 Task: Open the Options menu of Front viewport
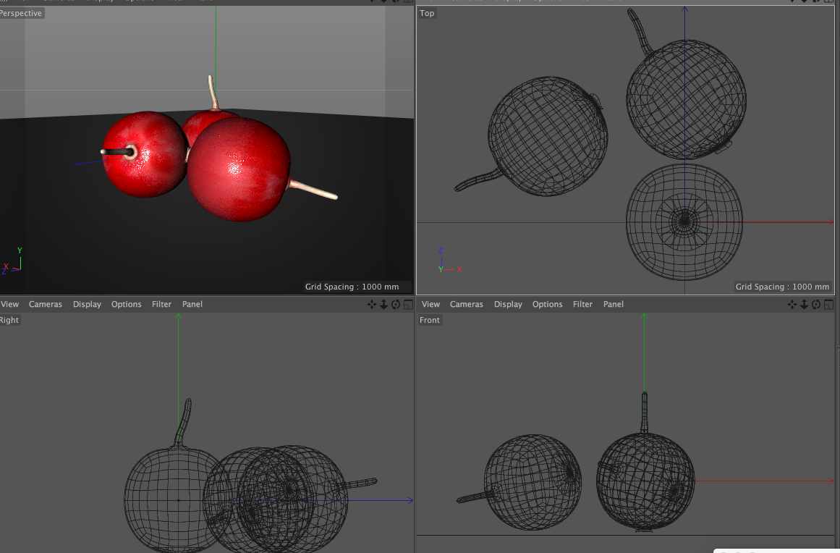(547, 305)
